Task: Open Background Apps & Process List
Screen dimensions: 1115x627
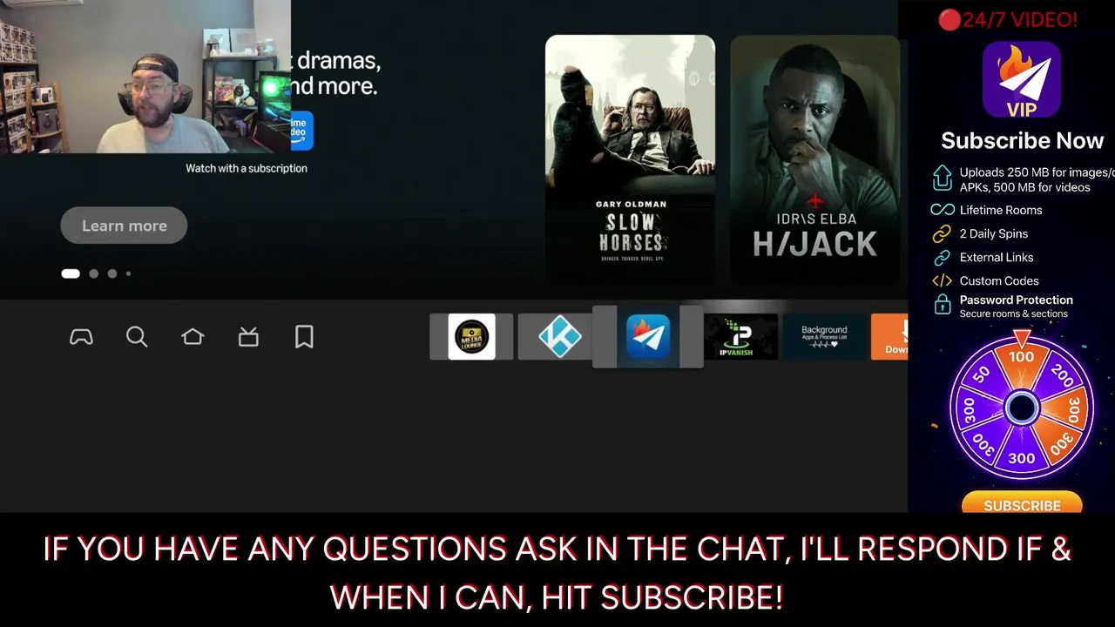Action: point(824,337)
